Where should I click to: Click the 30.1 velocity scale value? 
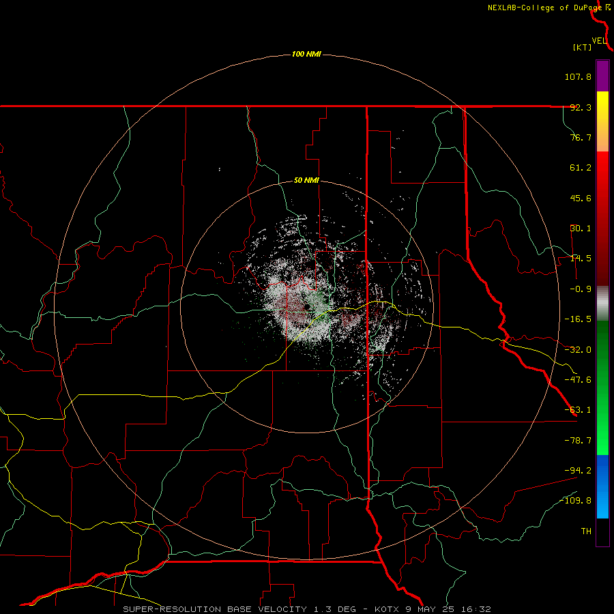pyautogui.click(x=581, y=229)
